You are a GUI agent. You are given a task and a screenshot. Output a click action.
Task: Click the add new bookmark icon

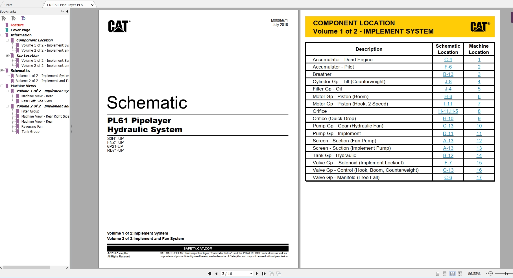[x=14, y=19]
